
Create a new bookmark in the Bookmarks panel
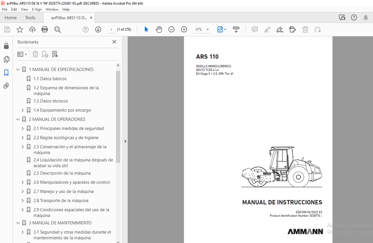(x=45, y=54)
